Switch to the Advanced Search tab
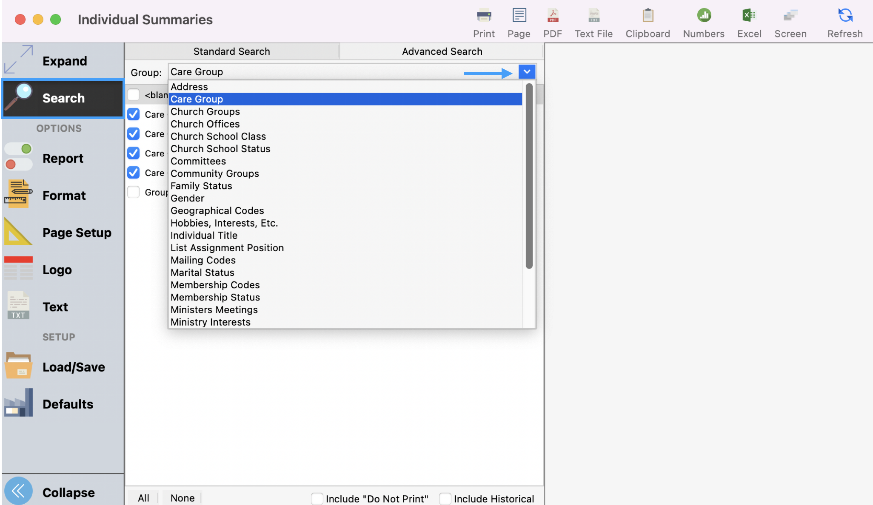Screen dimensions: 873x505 tap(442, 51)
